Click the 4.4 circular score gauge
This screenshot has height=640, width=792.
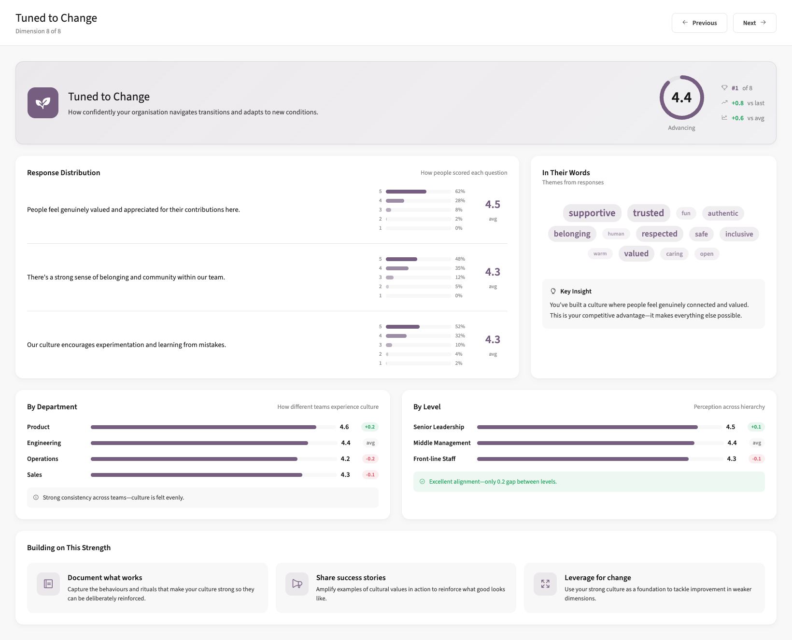pyautogui.click(x=682, y=98)
